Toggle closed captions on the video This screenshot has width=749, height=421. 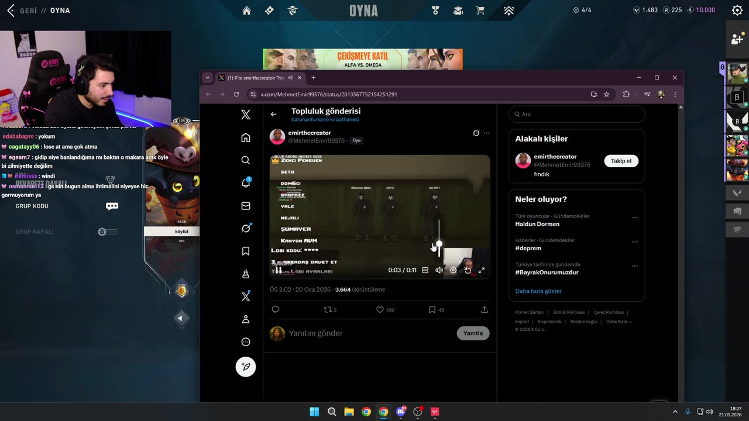[425, 270]
